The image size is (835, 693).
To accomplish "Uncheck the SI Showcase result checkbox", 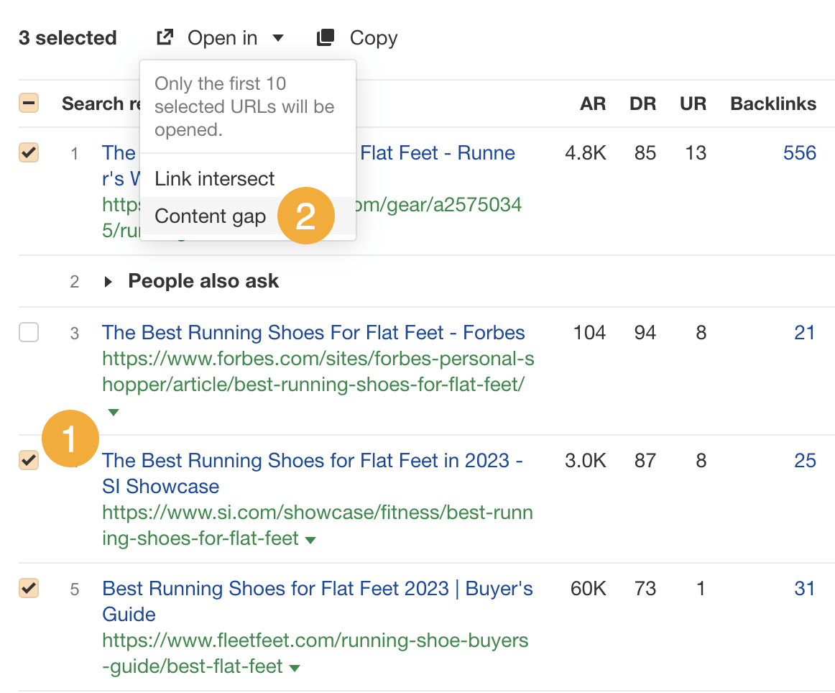I will [29, 460].
